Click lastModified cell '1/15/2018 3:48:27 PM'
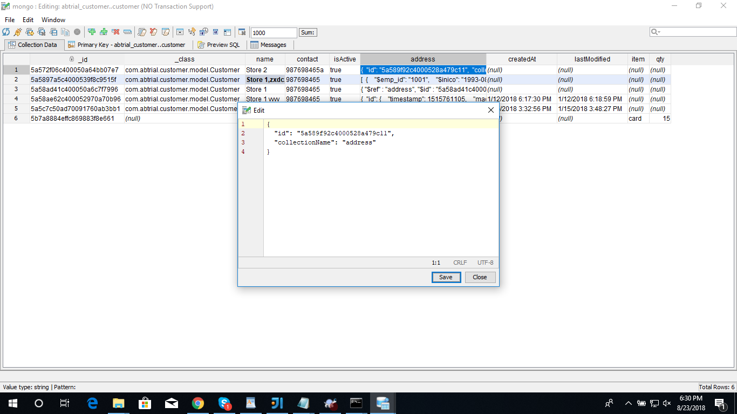Screen dimensions: 737x414 592,109
